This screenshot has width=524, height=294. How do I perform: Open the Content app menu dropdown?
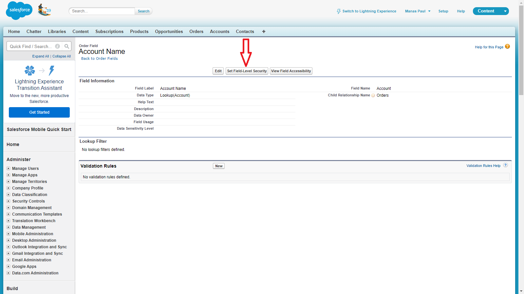(x=505, y=11)
